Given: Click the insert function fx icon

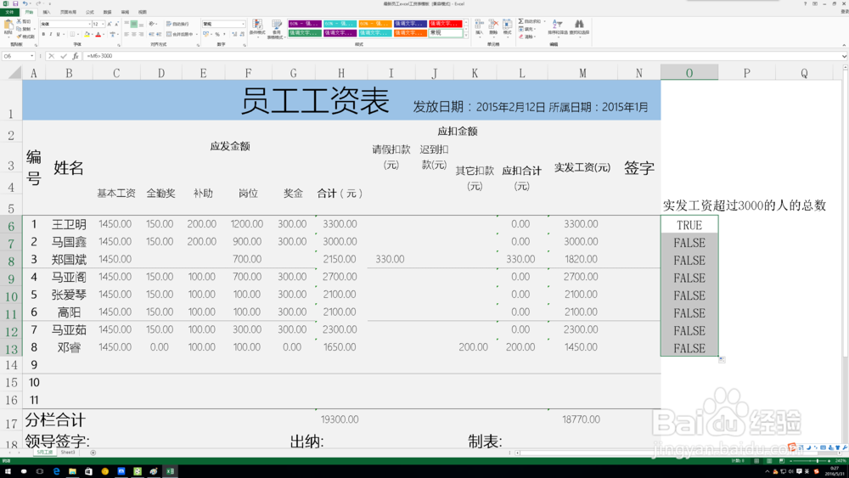Looking at the screenshot, I should point(76,56).
